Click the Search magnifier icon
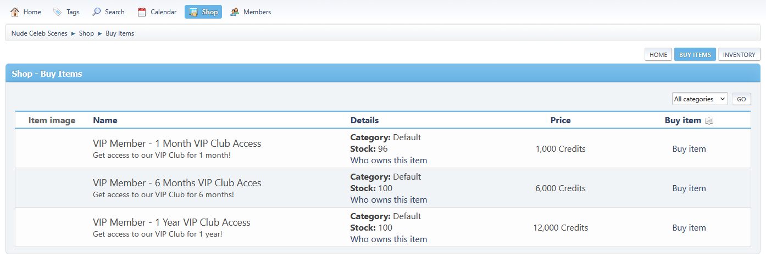 click(x=97, y=12)
